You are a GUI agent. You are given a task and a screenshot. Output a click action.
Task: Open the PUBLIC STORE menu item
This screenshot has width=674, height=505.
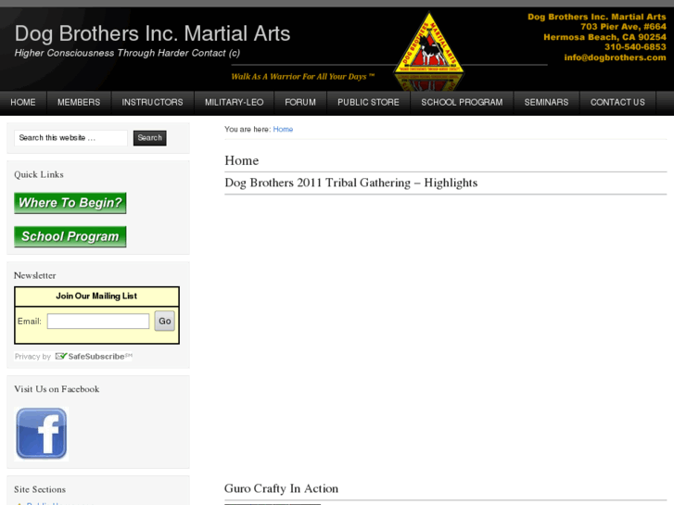368,102
